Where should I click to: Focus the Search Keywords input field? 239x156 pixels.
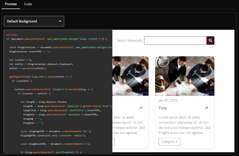click(x=175, y=41)
